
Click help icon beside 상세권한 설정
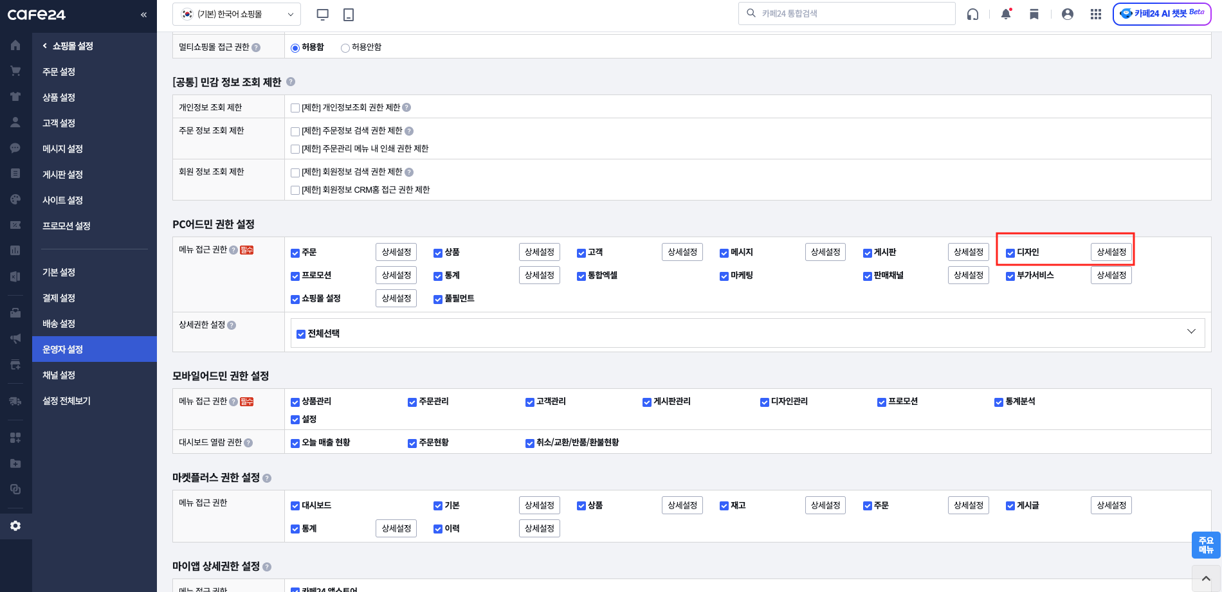[232, 325]
